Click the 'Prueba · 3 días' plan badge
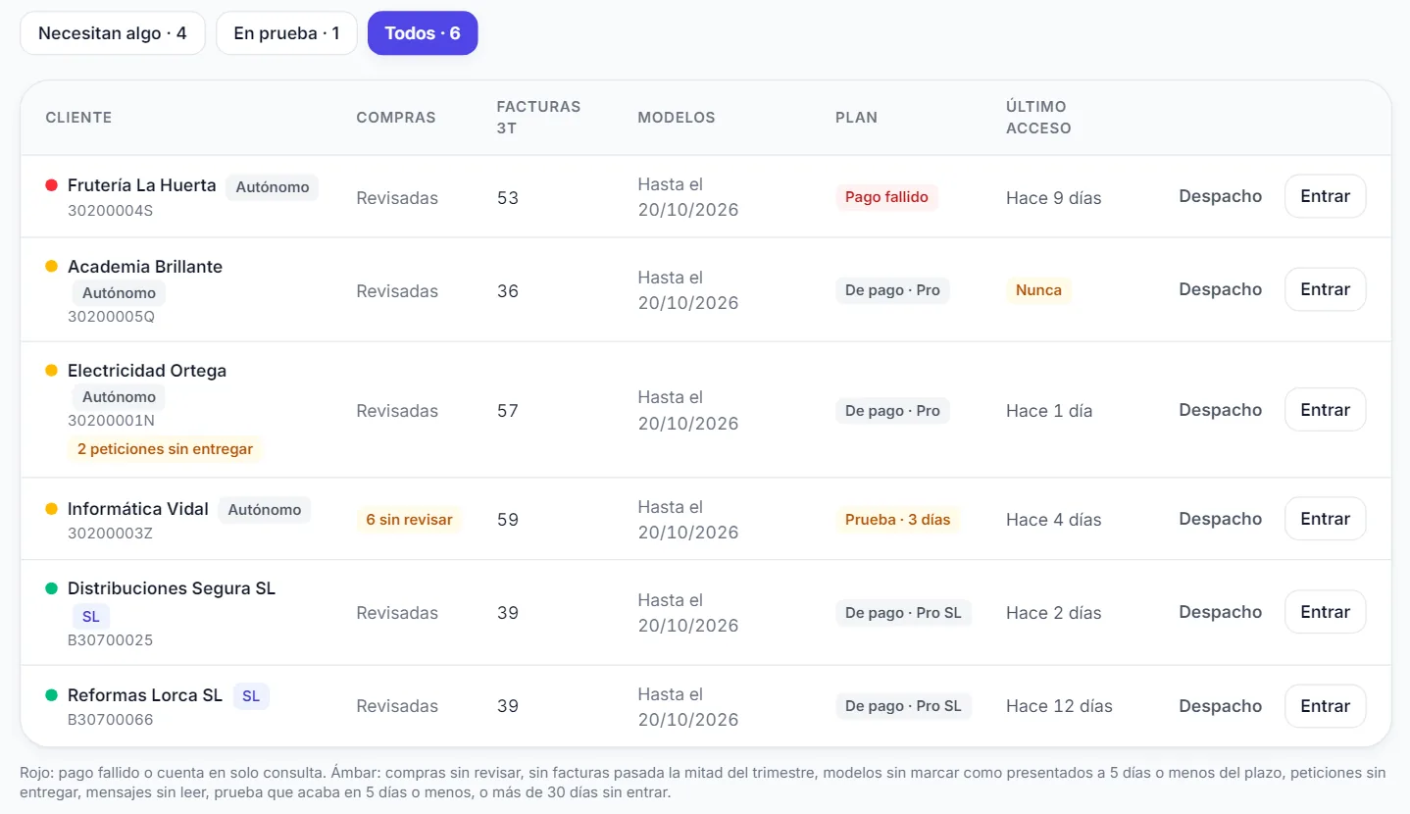This screenshot has width=1410, height=814. 897,520
